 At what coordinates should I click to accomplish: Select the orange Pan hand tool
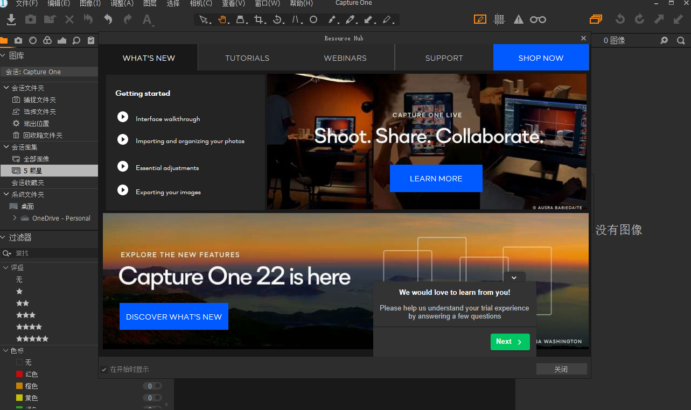222,20
